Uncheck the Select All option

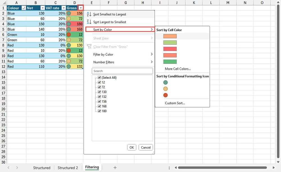click(100, 77)
